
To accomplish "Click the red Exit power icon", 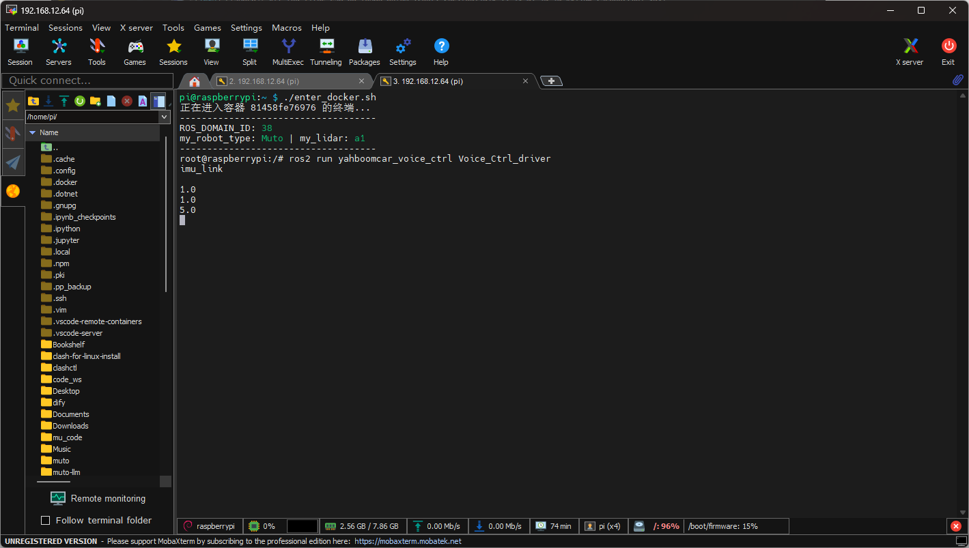I will (x=949, y=52).
